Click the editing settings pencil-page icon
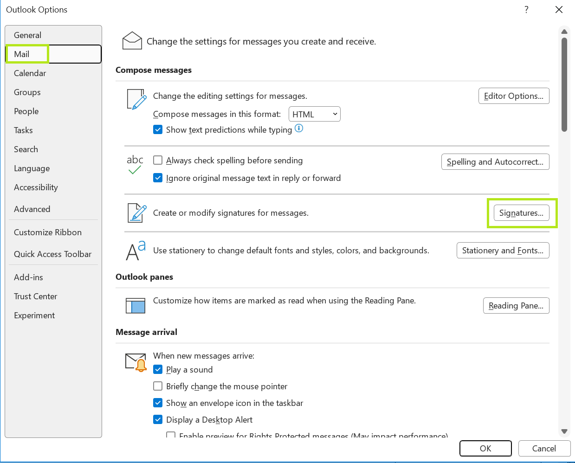This screenshot has height=463, width=575. point(136,99)
